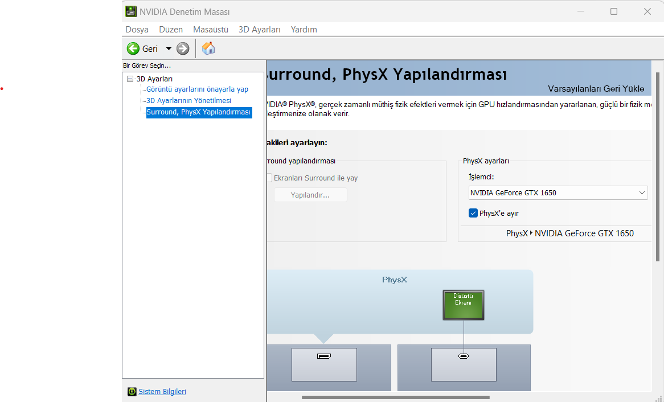Maximize the NVIDIA Denetim Masası window
This screenshot has width=664, height=402.
click(x=614, y=11)
